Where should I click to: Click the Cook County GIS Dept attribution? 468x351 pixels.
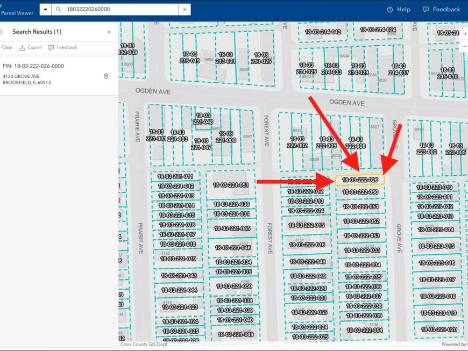[144, 345]
